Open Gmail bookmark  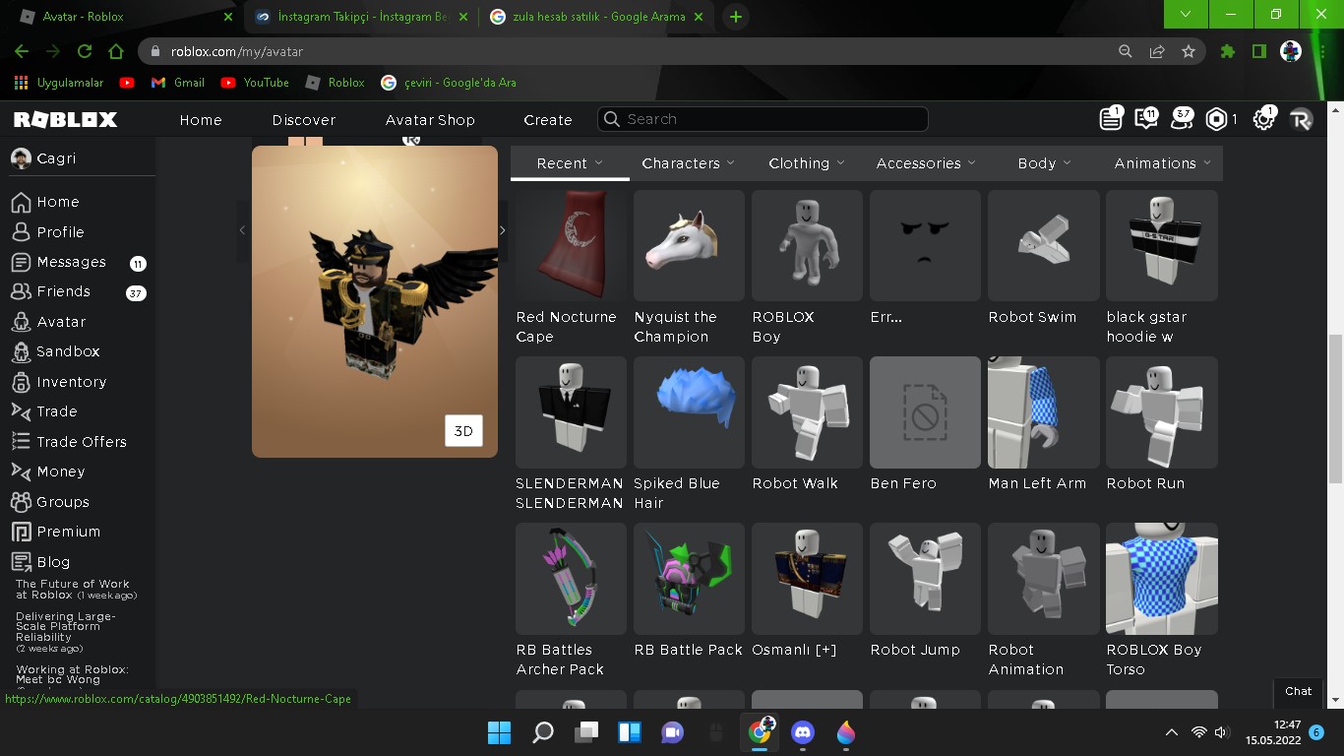(178, 83)
